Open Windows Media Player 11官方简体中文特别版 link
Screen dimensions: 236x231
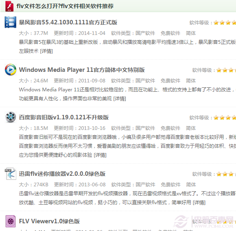pos(82,70)
